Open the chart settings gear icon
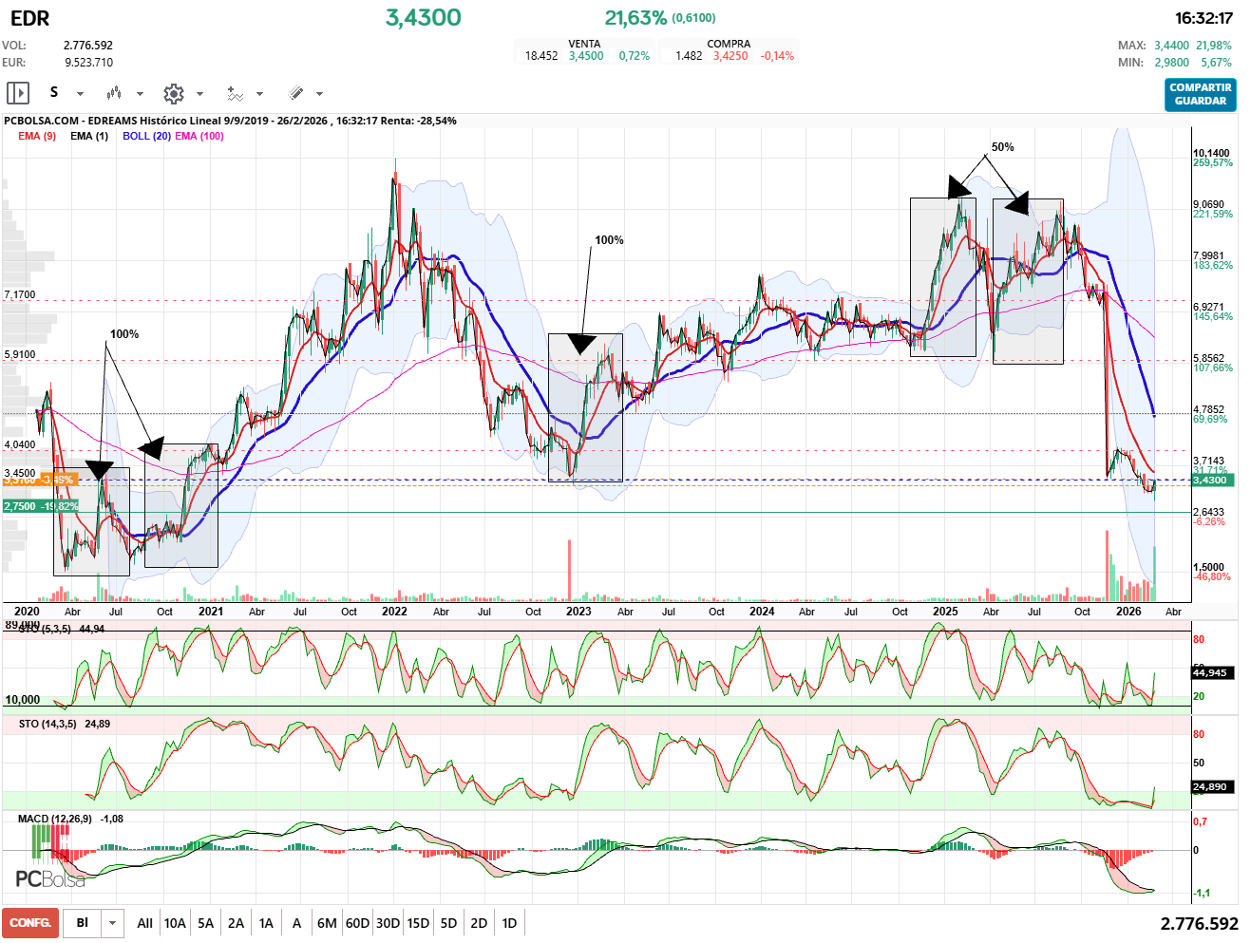The image size is (1251, 943). (x=173, y=93)
